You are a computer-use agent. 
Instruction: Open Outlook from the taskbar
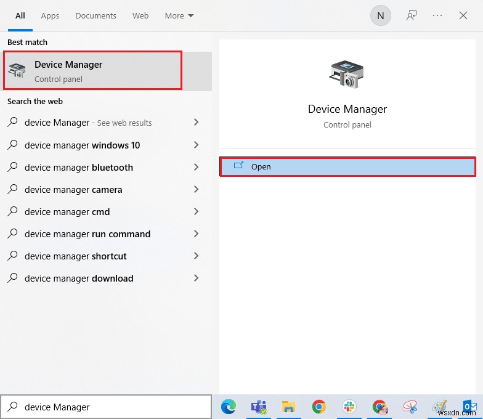(469, 407)
